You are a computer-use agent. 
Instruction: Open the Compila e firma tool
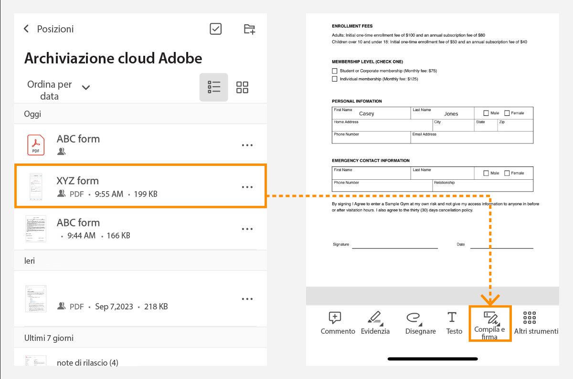pos(490,322)
